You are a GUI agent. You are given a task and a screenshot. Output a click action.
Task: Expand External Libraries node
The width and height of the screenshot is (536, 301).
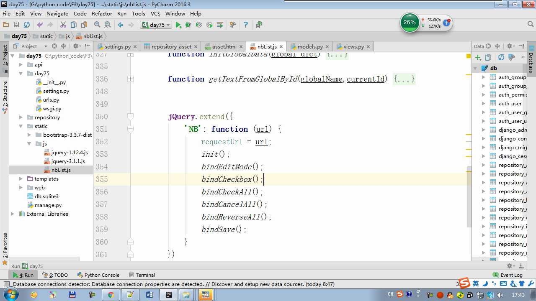(13, 214)
